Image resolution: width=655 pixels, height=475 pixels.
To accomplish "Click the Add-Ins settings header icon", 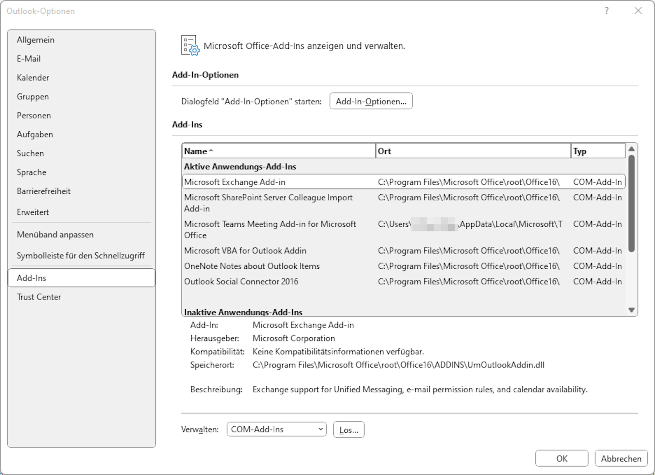I will 190,46.
